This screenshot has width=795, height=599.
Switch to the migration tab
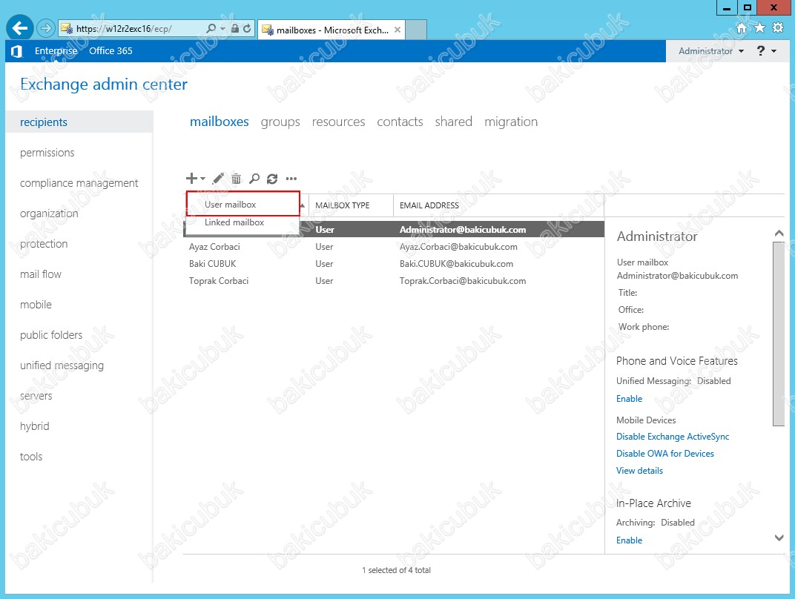click(x=511, y=122)
